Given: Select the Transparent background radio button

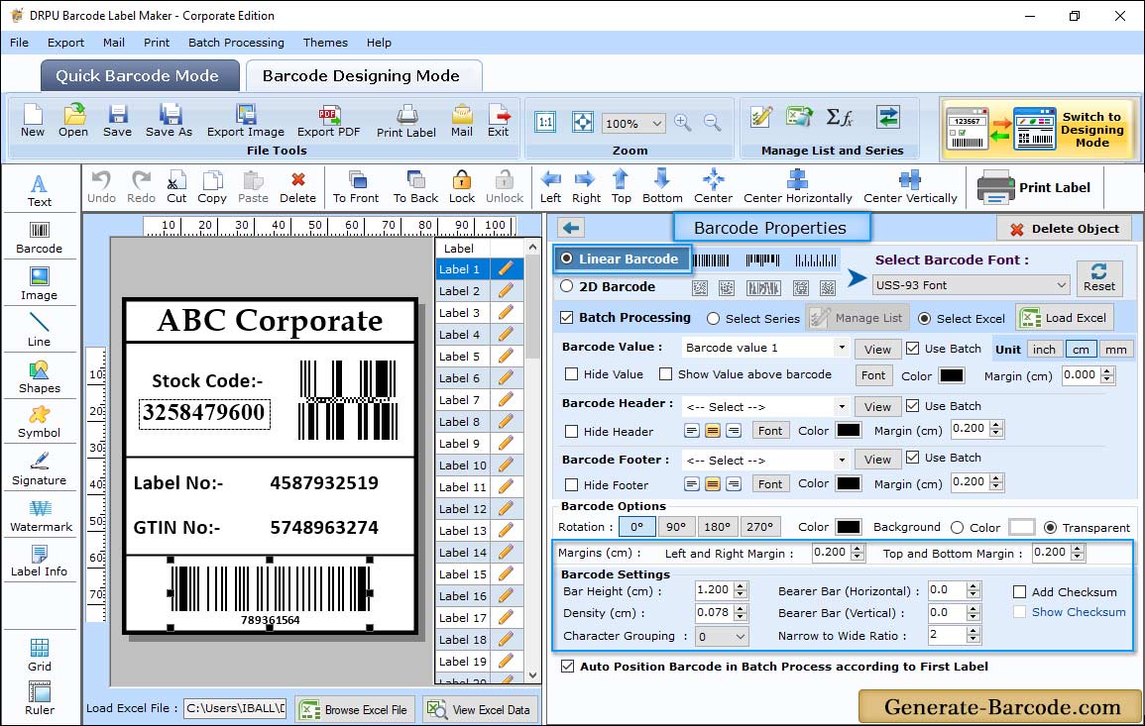Looking at the screenshot, I should (1050, 527).
